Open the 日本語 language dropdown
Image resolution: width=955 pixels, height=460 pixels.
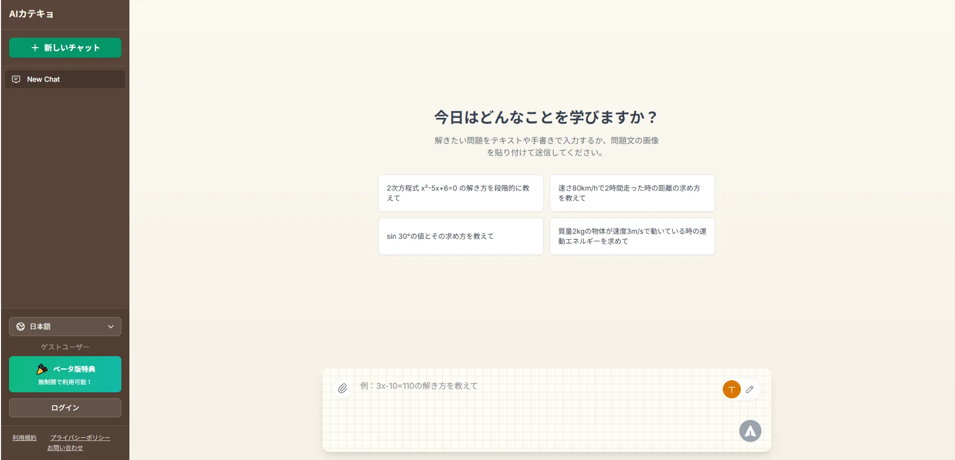click(65, 327)
